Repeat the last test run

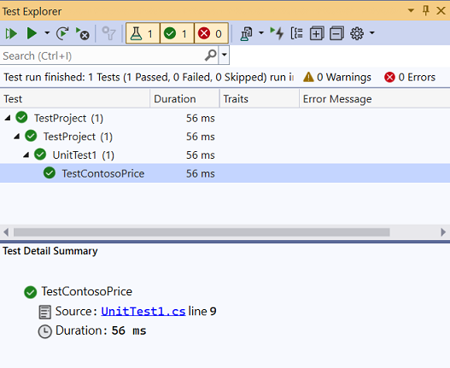[x=62, y=33]
